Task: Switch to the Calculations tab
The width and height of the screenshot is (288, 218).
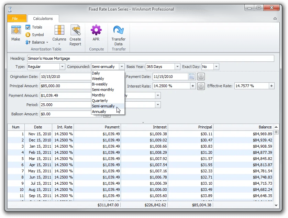Action: [43, 18]
